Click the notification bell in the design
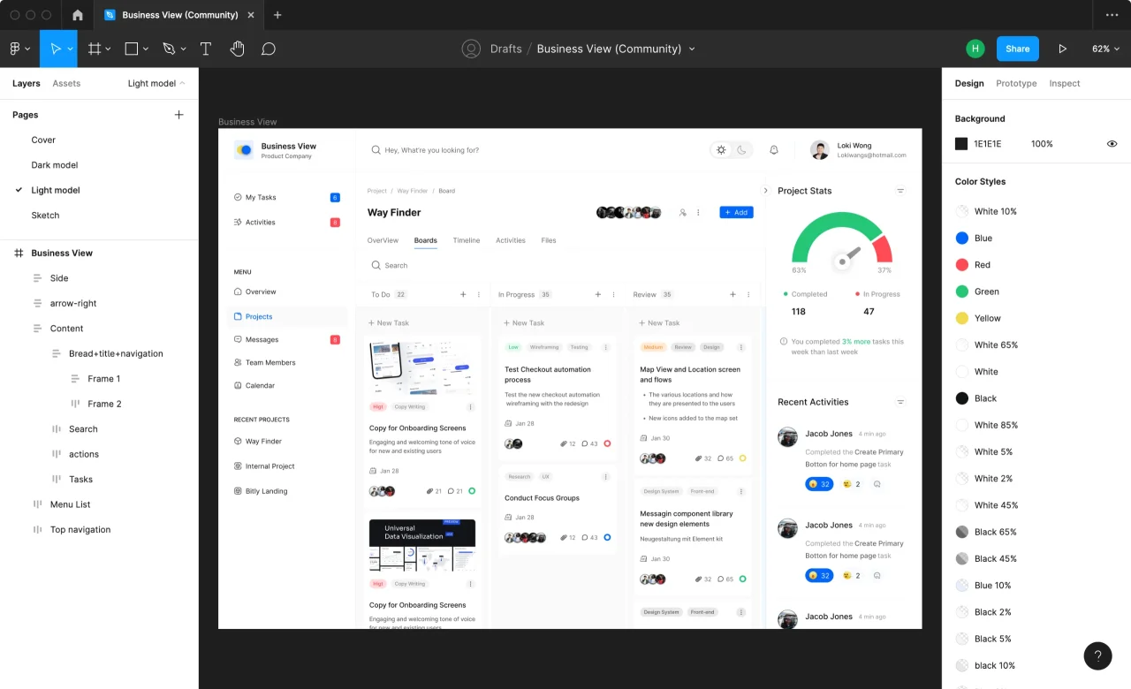The height and width of the screenshot is (689, 1131). (x=774, y=150)
